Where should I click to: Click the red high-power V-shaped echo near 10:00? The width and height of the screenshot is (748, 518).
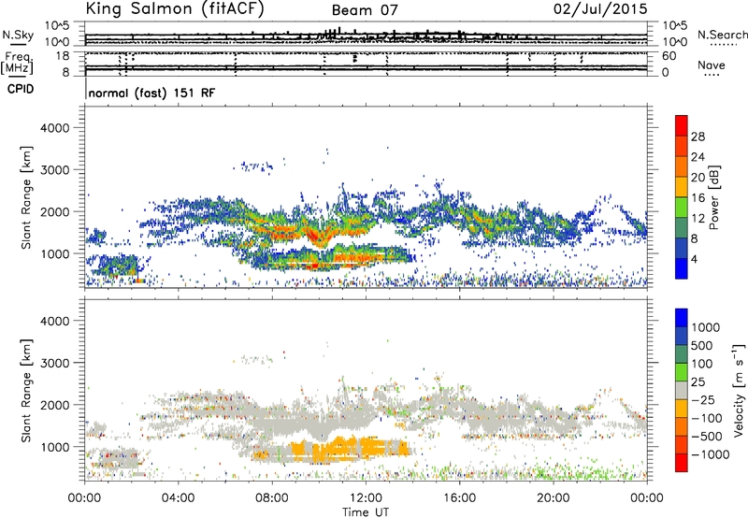point(317,237)
